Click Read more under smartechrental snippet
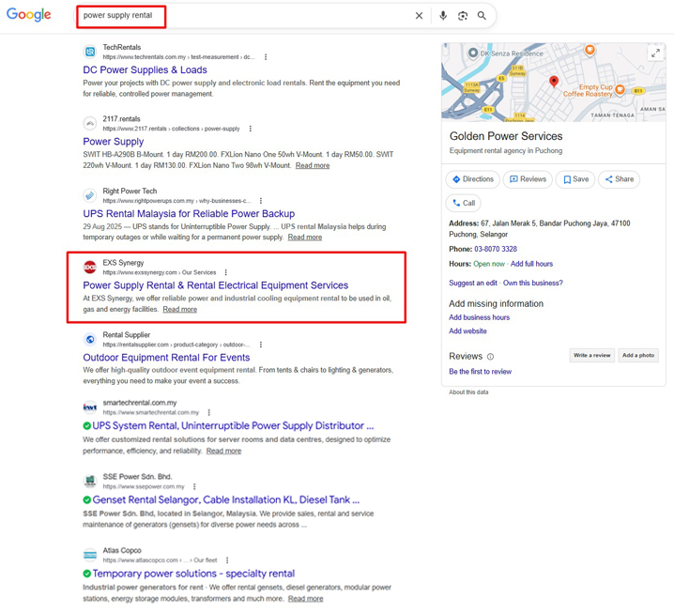The image size is (674, 614). coord(223,451)
